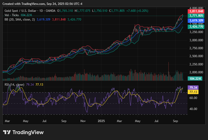Click the tallest volume spike bar in August
This screenshot has height=140, width=208.
point(169,71)
